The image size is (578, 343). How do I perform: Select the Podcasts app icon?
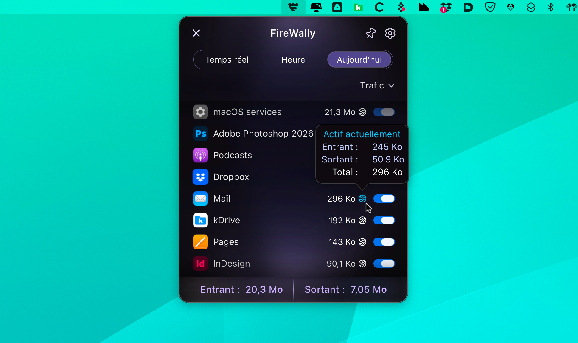(200, 155)
